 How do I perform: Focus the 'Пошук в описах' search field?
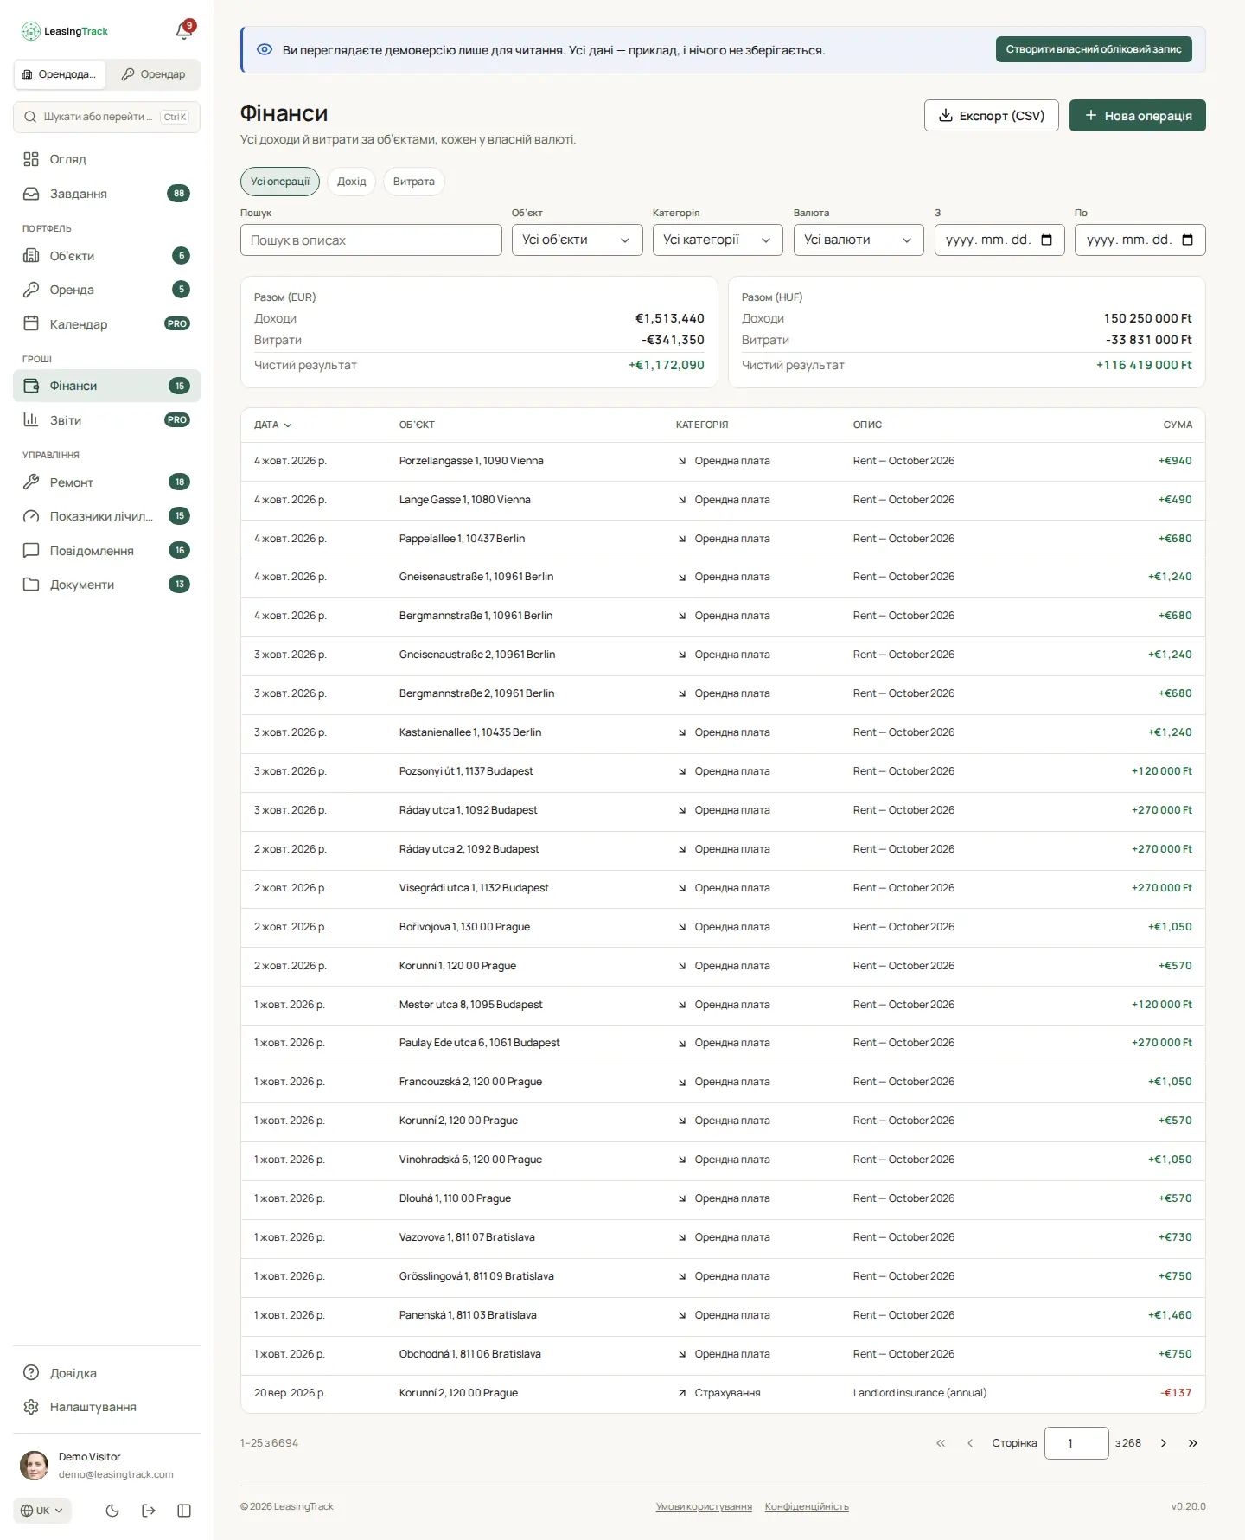click(371, 240)
